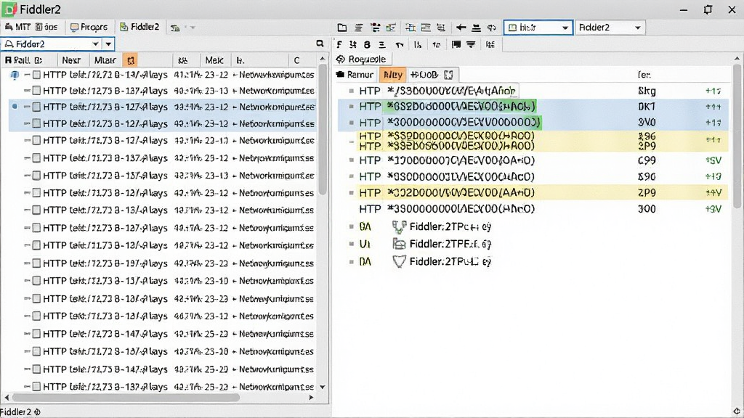Viewport: 744px width, 418px height.
Task: Tick checkbox of session row with time 23-28
Action: coord(36,352)
